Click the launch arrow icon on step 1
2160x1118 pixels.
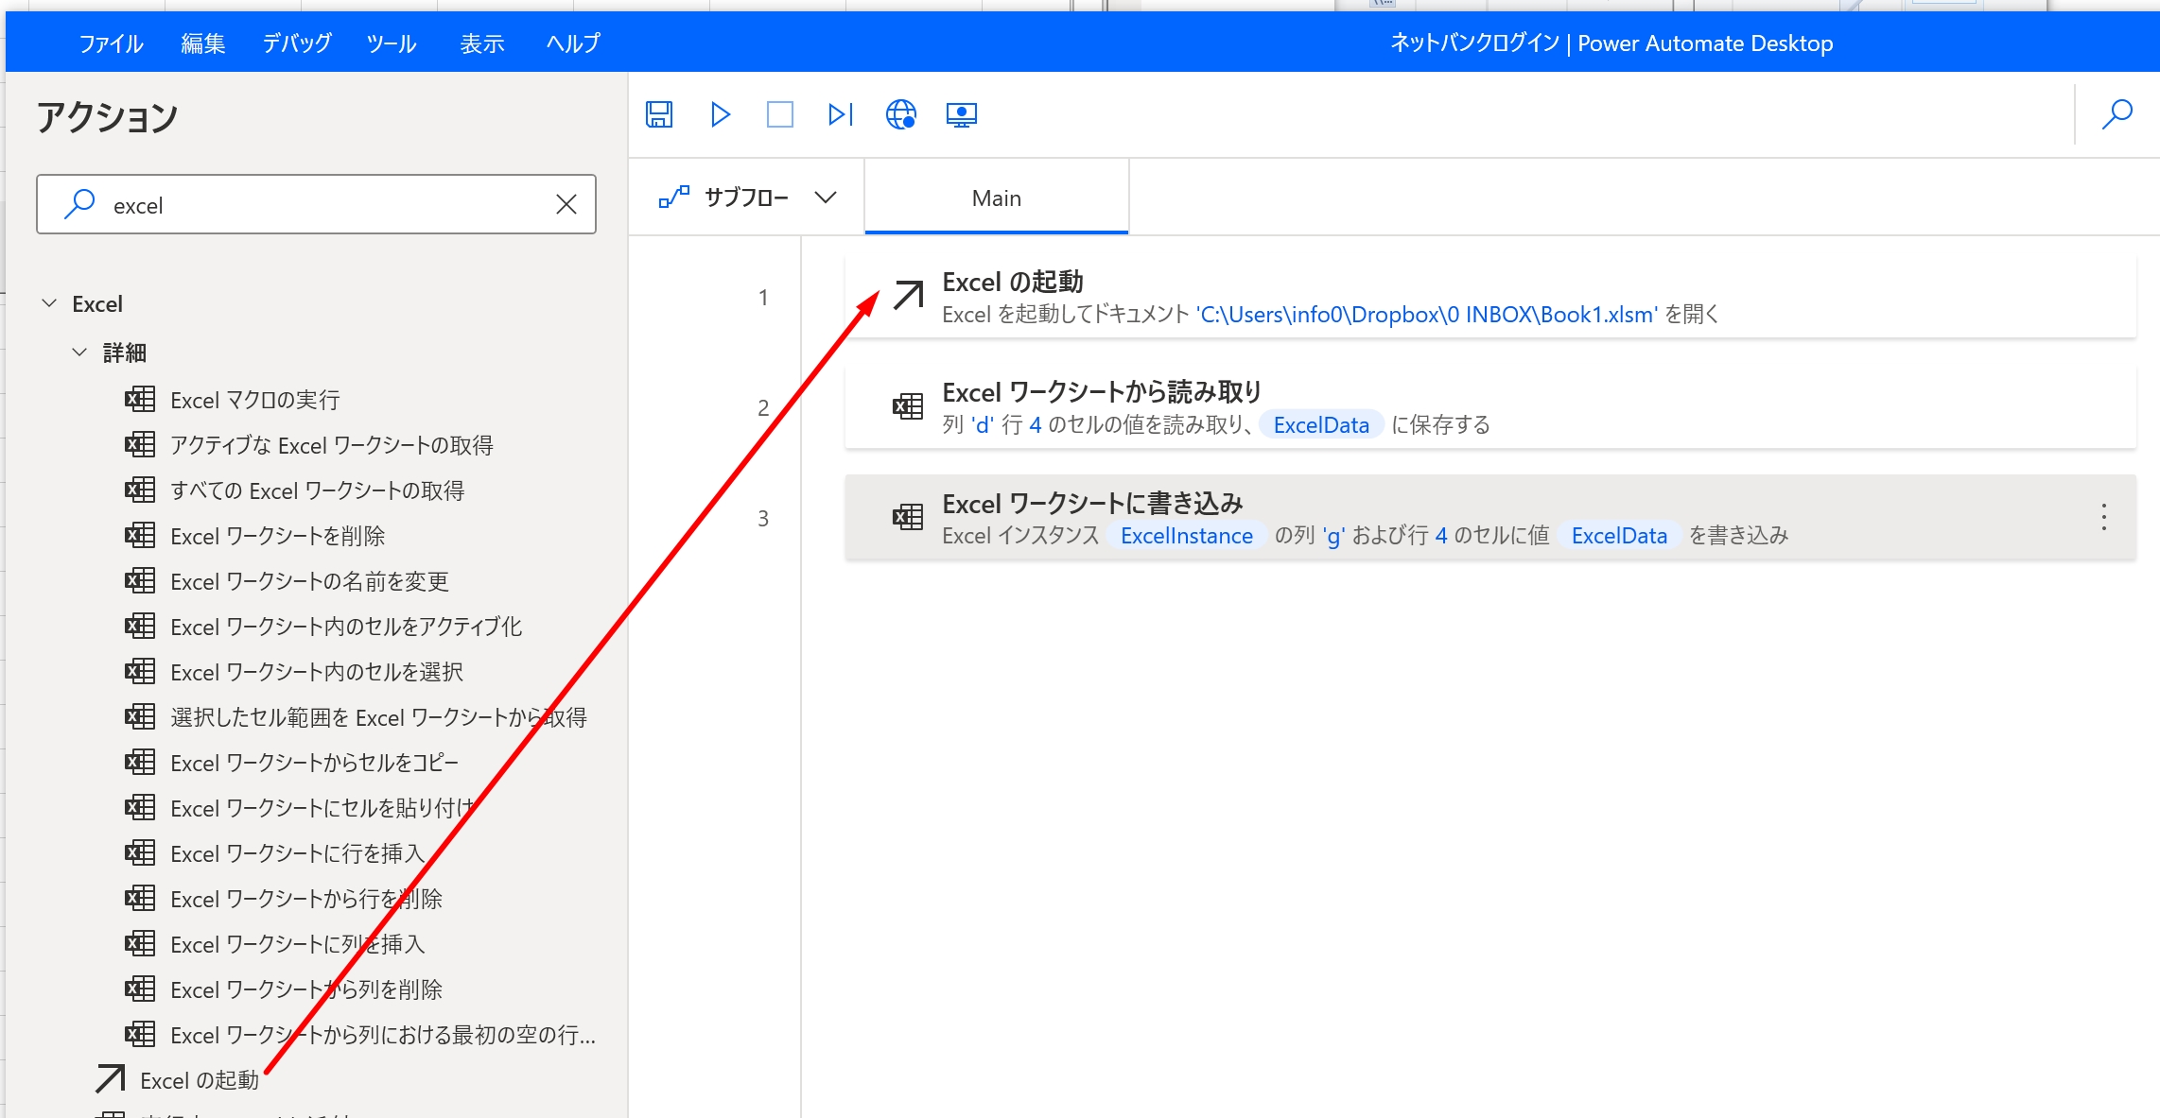tap(908, 296)
